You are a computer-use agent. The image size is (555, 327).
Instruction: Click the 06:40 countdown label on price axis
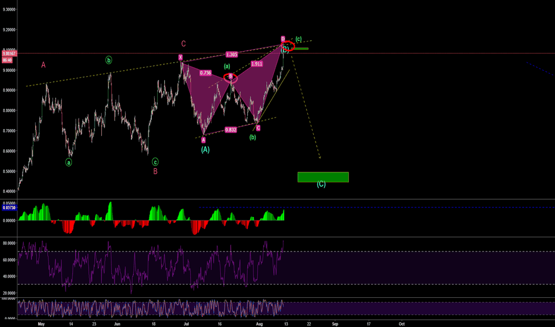point(7,60)
